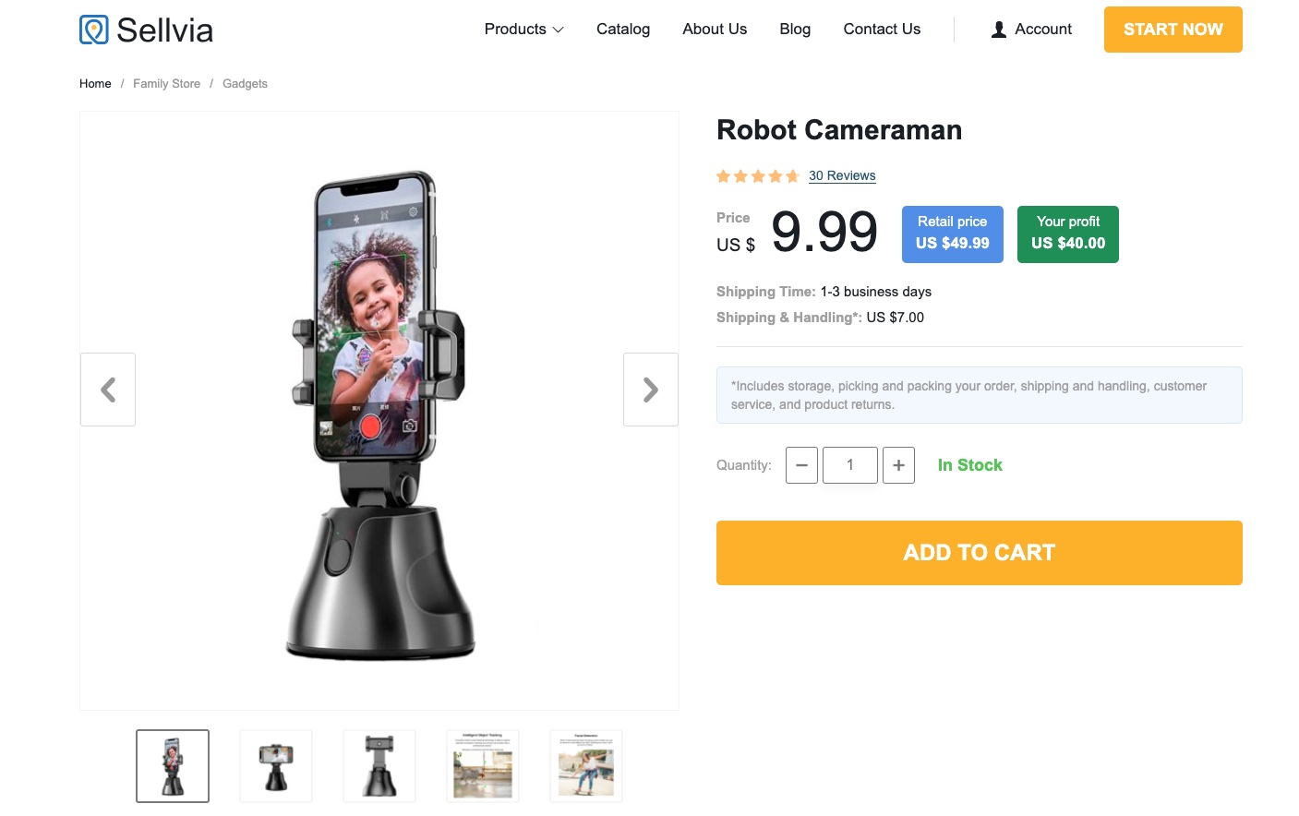Click the Account user icon
1299x816 pixels.
(999, 30)
